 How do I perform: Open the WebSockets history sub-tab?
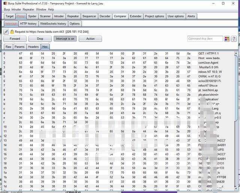(x=53, y=24)
